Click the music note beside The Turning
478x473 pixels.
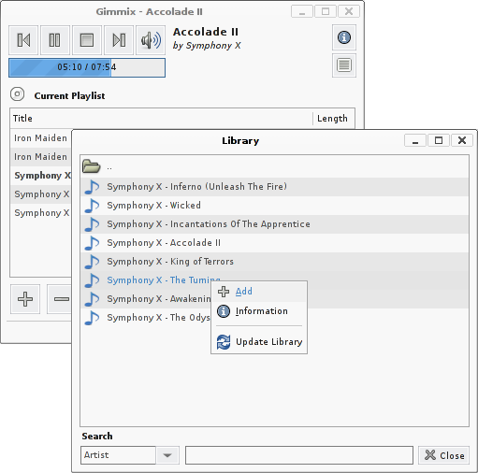[x=92, y=280]
